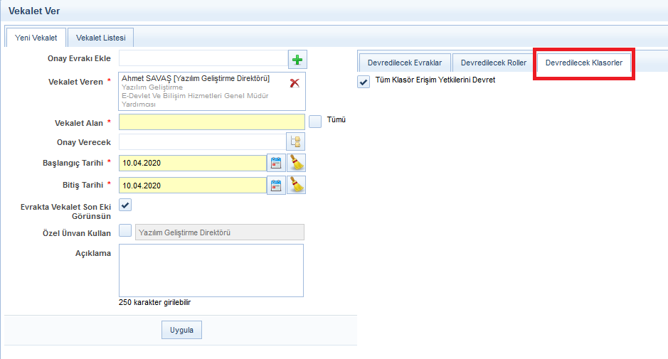This screenshot has width=668, height=359.
Task: Open organization tree icon beside Onay Verecek
Action: pos(295,142)
